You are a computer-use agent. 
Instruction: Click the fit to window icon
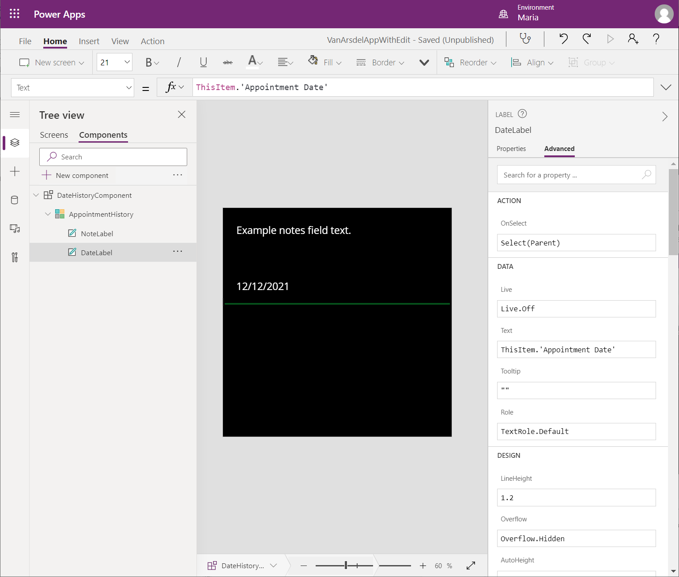coord(471,566)
